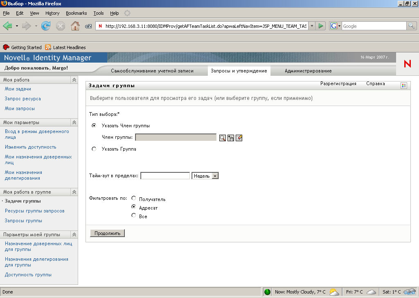The height and width of the screenshot is (298, 419).
Task: Open the Tools menu
Action: coord(99,13)
